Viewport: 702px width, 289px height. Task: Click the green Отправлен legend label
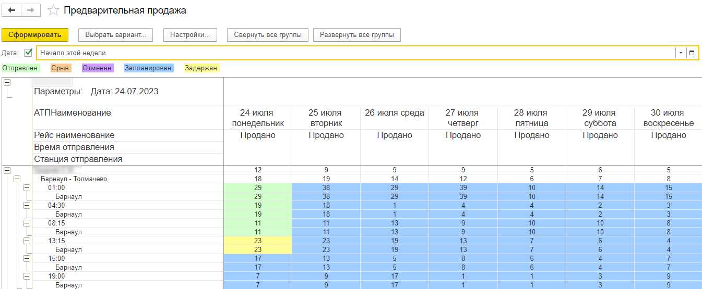click(20, 68)
